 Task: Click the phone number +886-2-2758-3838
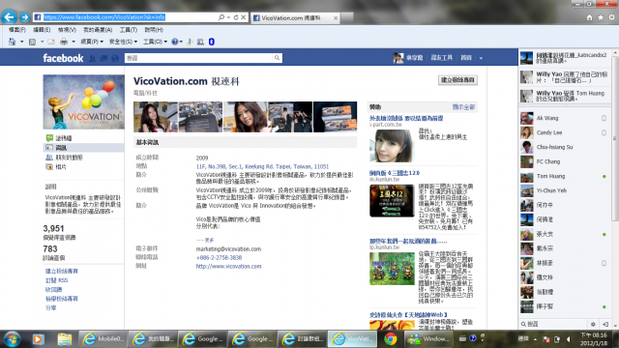point(219,258)
